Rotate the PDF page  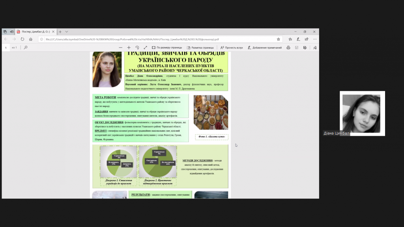coord(137,47)
